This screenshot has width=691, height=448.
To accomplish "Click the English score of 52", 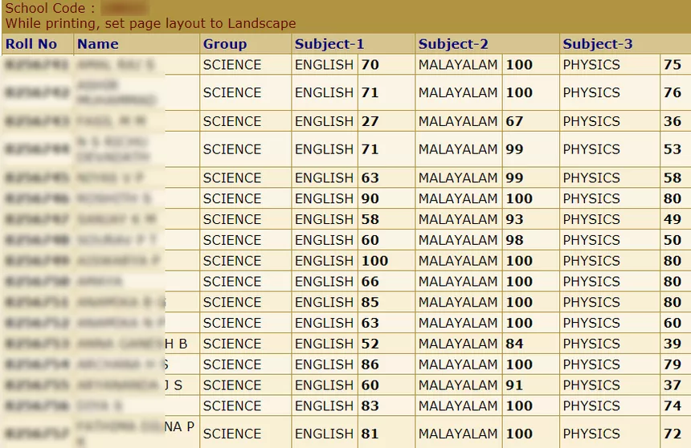I will point(370,344).
